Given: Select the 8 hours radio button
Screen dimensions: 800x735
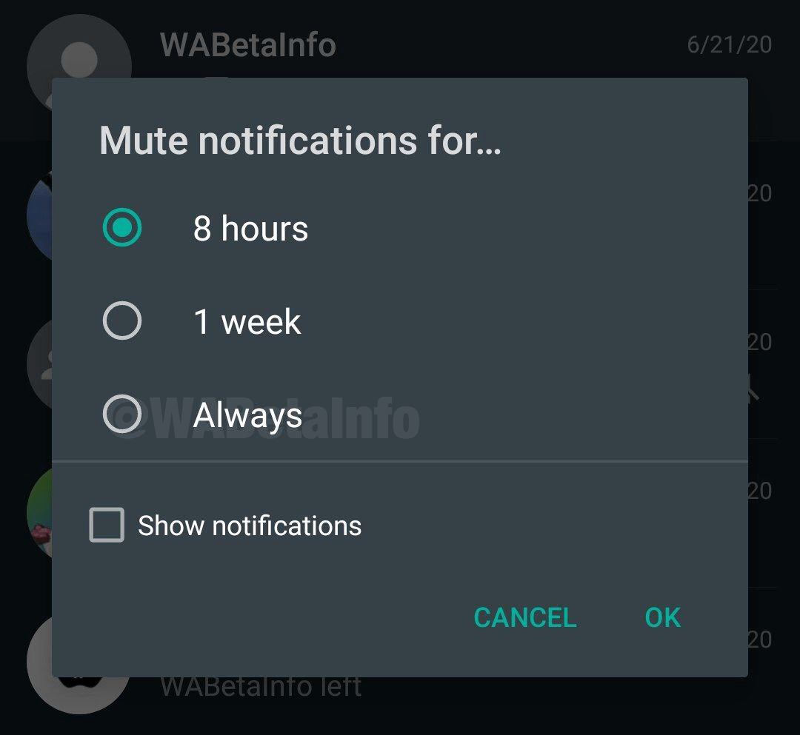Looking at the screenshot, I should (x=123, y=228).
